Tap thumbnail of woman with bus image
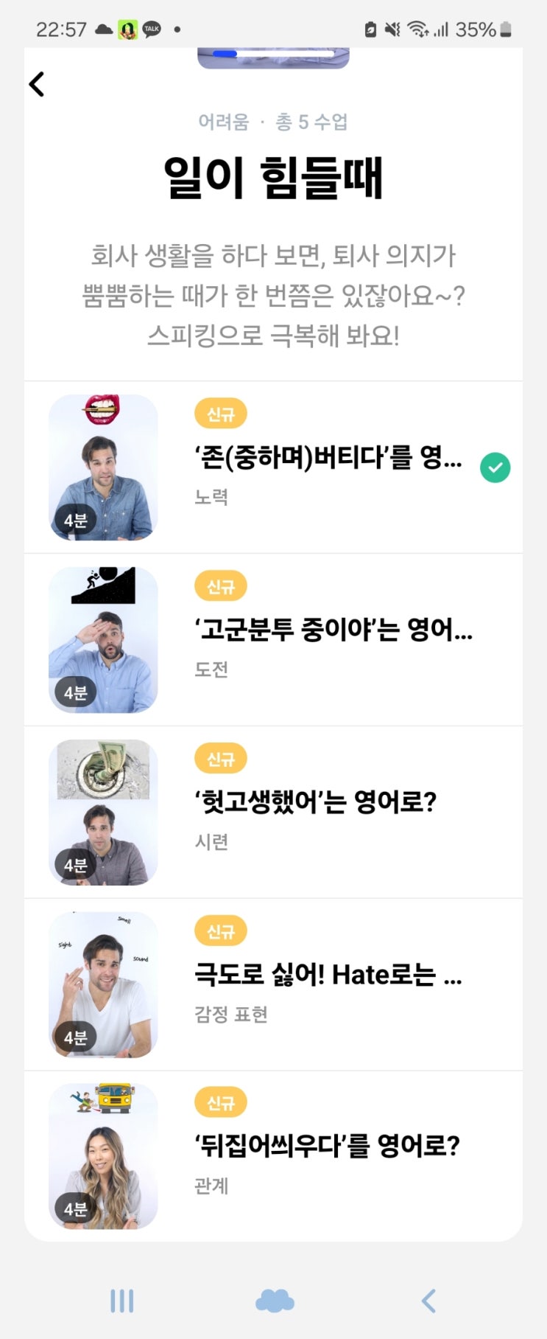Image resolution: width=547 pixels, height=1339 pixels. click(x=103, y=1156)
